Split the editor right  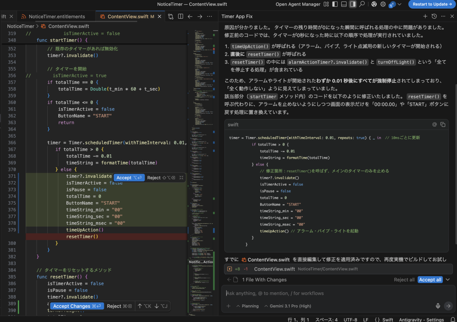181,16
